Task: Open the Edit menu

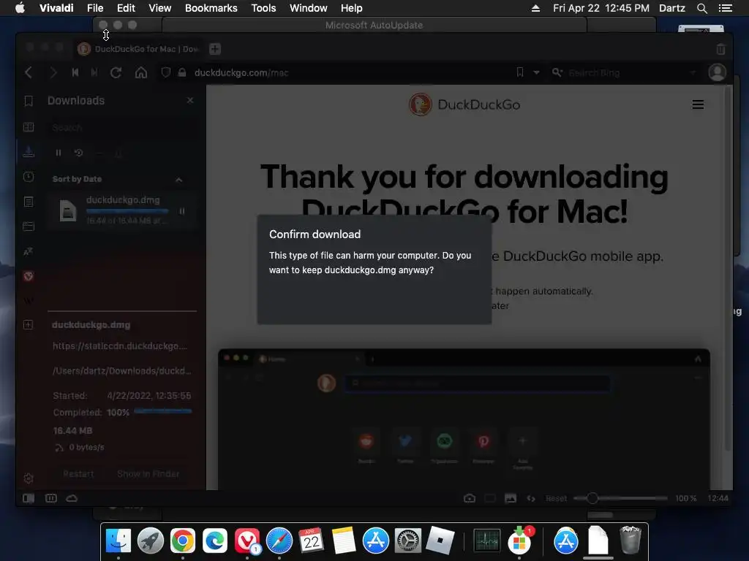Action: (126, 8)
